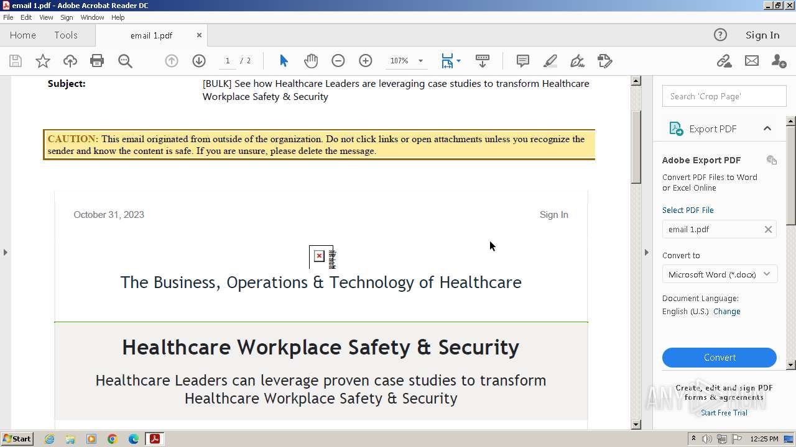Click Sign In link in email
Screen dimensions: 796x447
coord(553,215)
